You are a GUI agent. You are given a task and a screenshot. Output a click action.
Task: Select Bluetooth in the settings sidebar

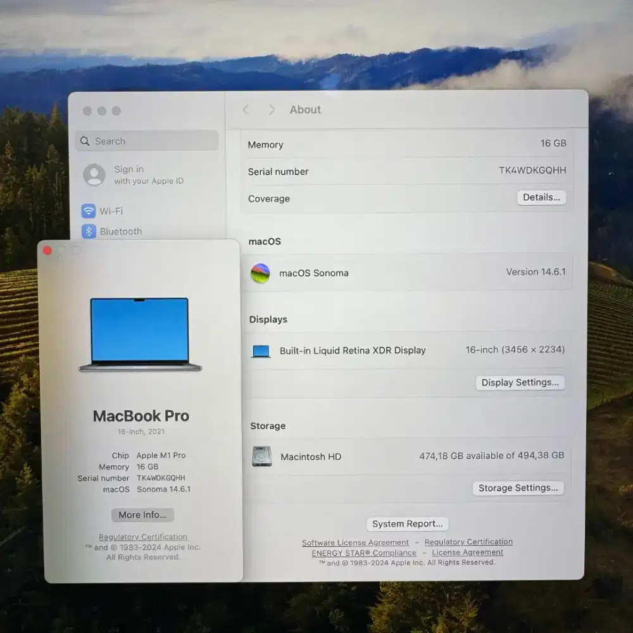120,232
